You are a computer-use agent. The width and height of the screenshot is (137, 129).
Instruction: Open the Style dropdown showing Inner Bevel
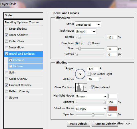click(x=88, y=25)
